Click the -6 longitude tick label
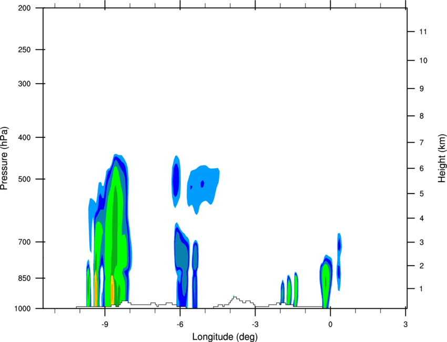447x342 pixels. [x=180, y=324]
